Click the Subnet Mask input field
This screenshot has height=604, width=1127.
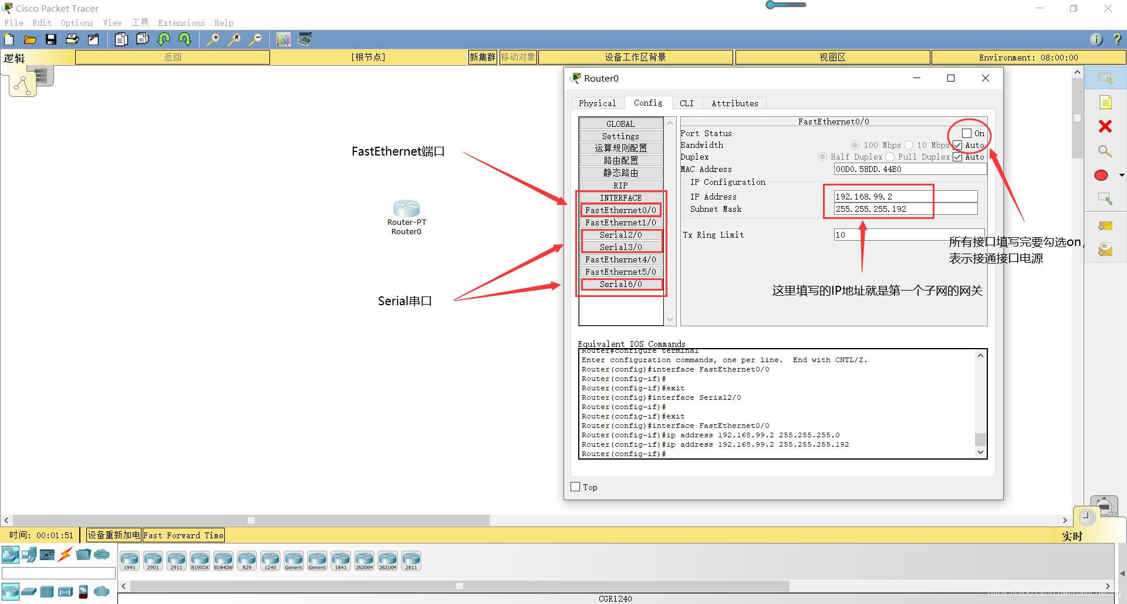pos(906,209)
